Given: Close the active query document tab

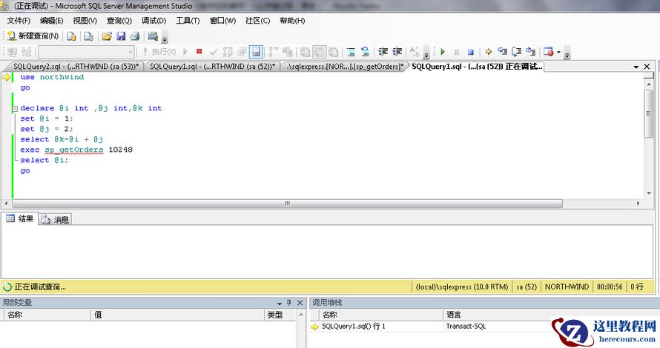Looking at the screenshot, I should pos(647,67).
